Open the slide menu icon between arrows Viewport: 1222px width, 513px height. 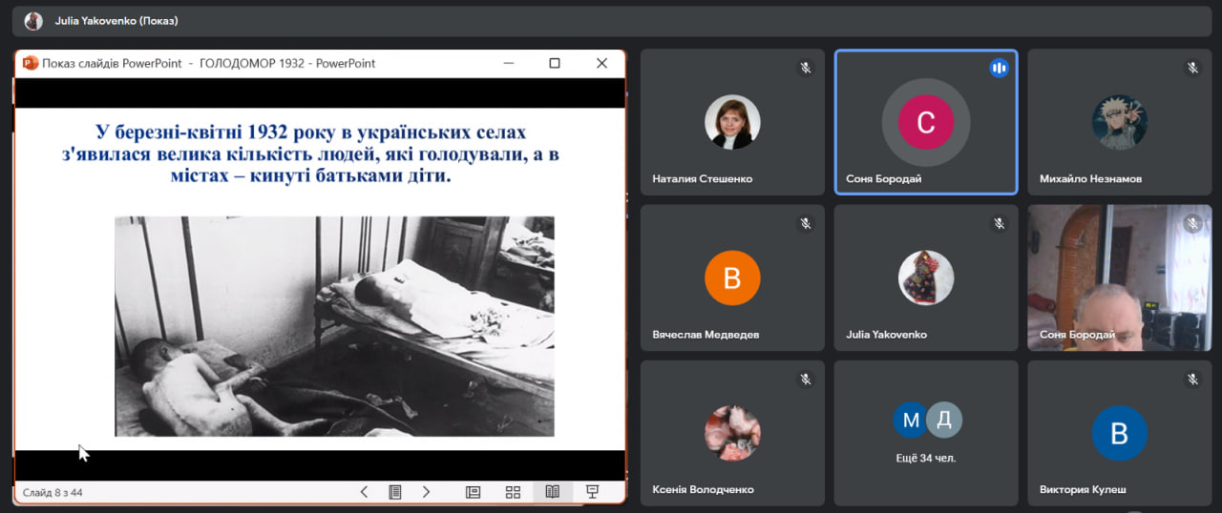coord(394,492)
